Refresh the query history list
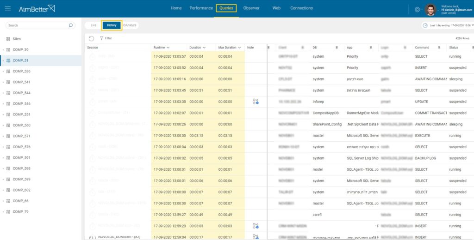The image size is (474, 240). [x=91, y=38]
